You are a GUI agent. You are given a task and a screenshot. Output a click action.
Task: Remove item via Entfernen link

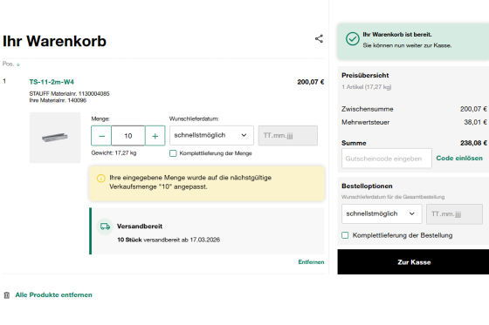pyautogui.click(x=311, y=261)
